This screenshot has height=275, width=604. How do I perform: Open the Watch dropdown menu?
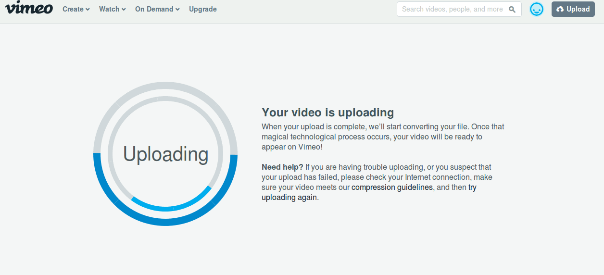coord(109,9)
